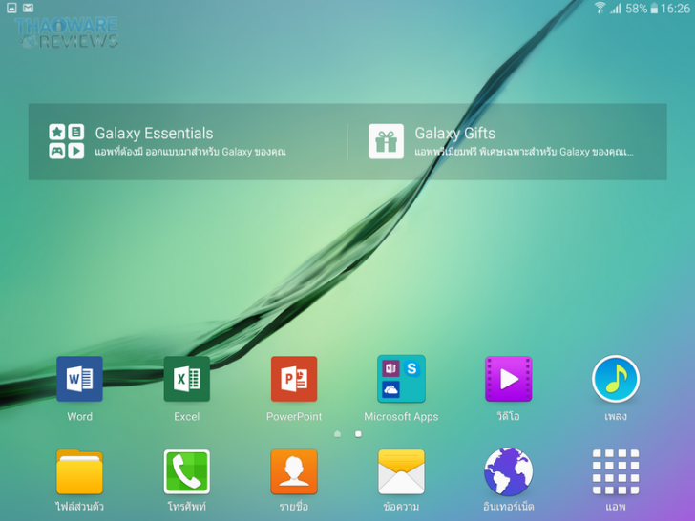This screenshot has height=521, width=695.
Task: Tap the signal strength icon
Action: (x=616, y=8)
